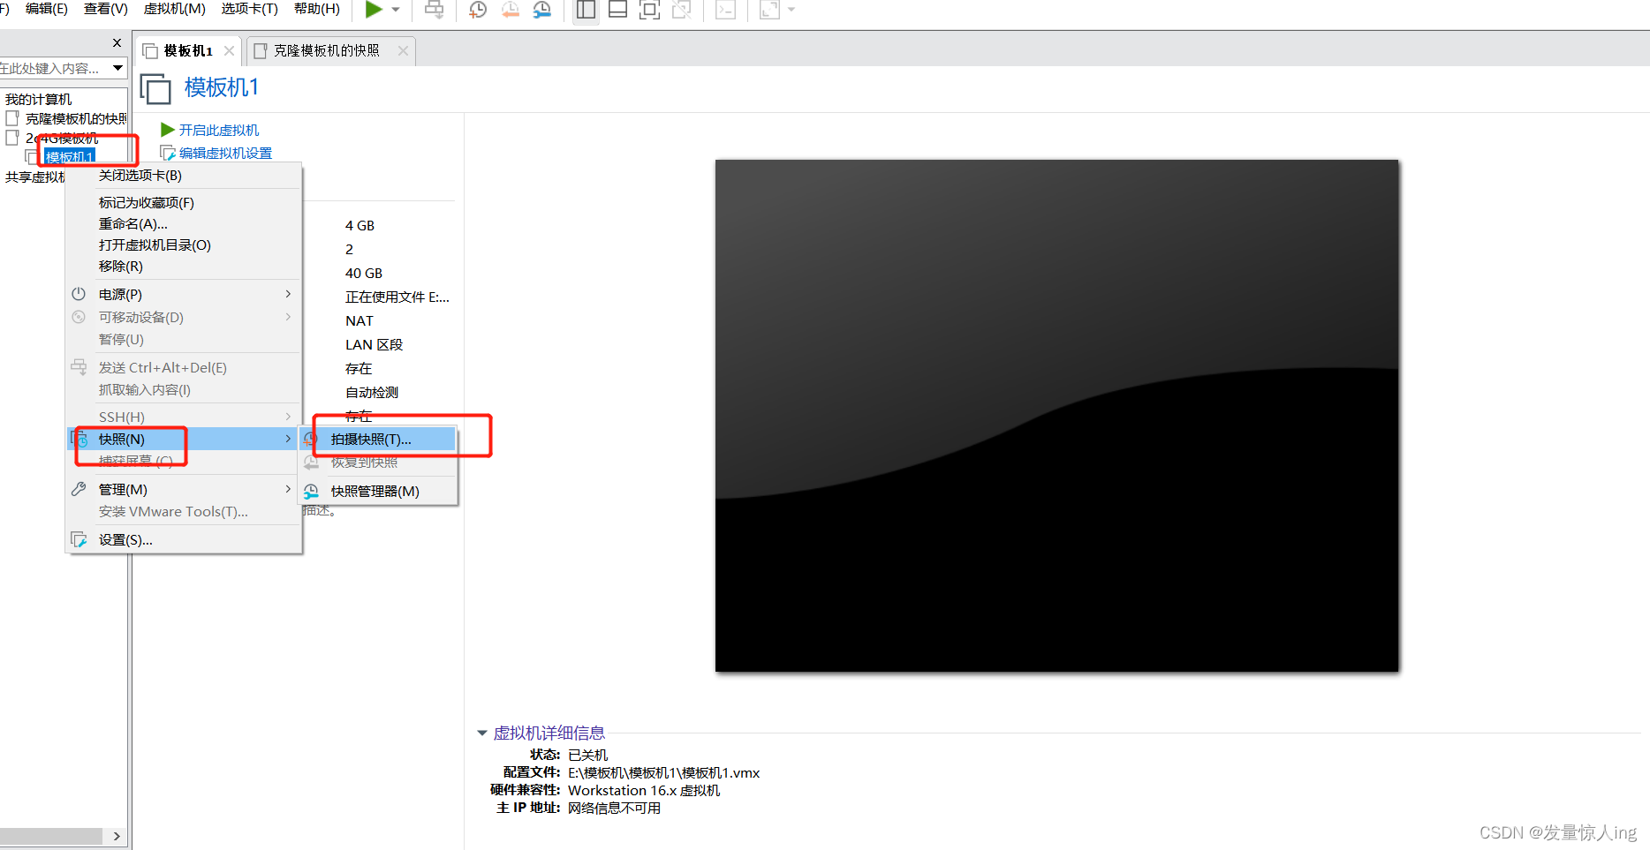Open the stretch display dropdown arrow
This screenshot has width=1650, height=850.
tap(791, 10)
